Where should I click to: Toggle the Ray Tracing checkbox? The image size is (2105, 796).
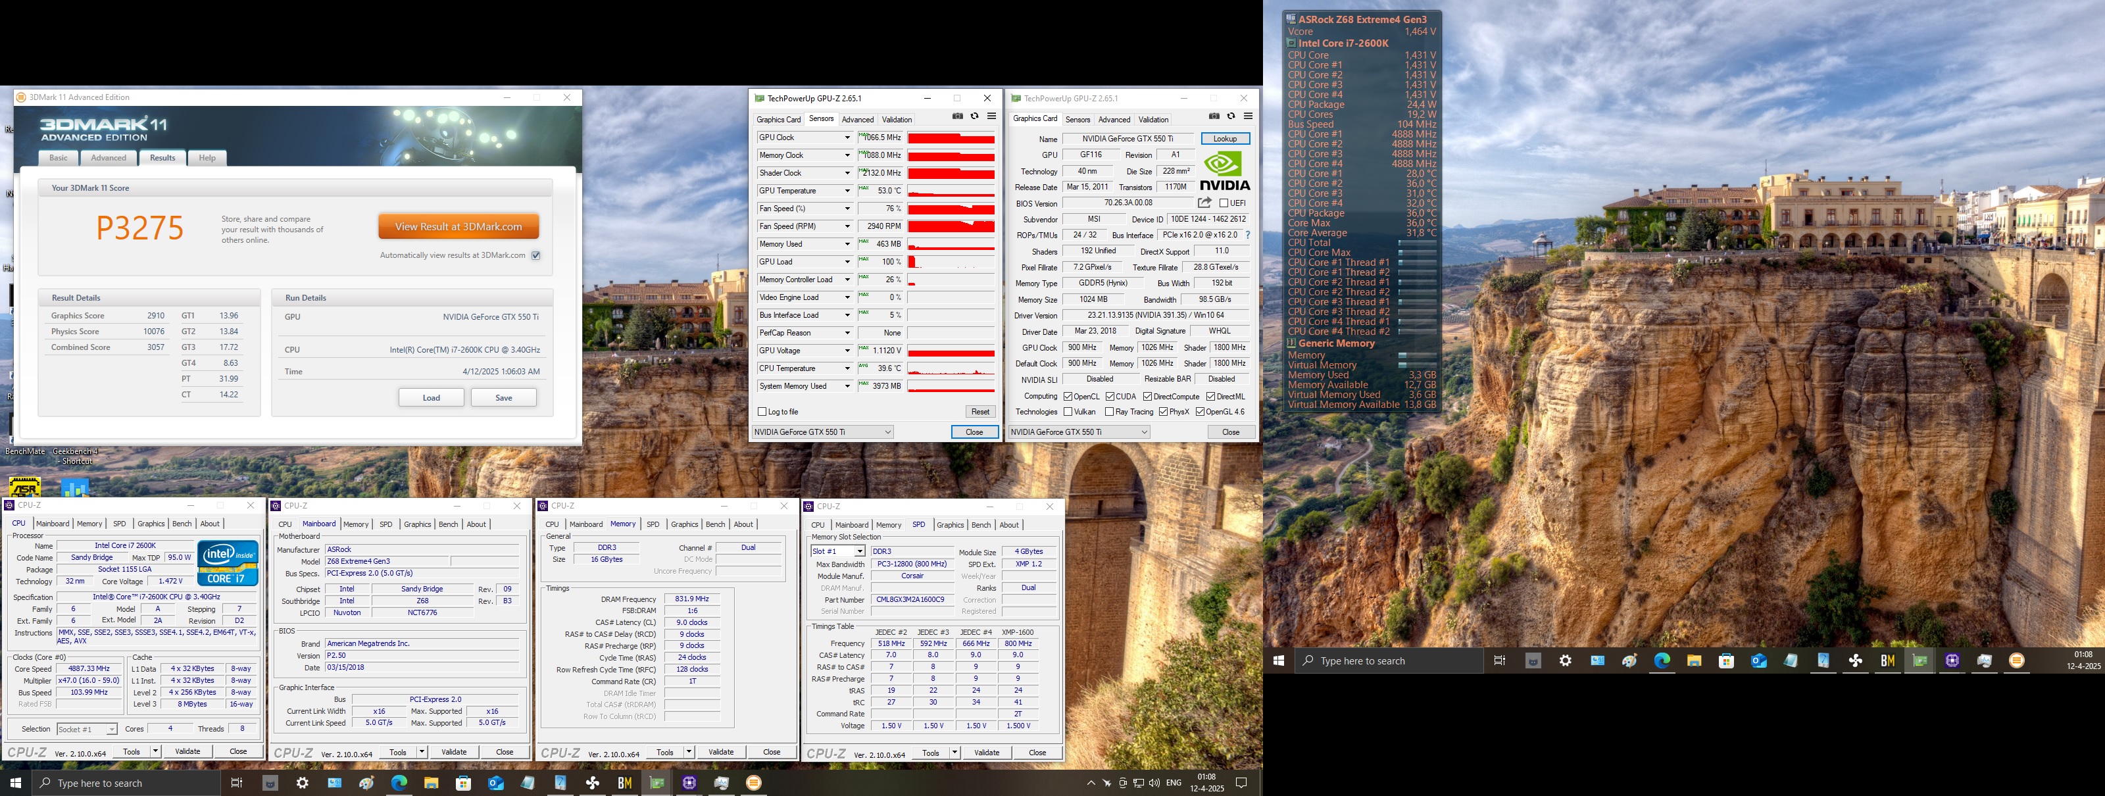click(x=1110, y=412)
